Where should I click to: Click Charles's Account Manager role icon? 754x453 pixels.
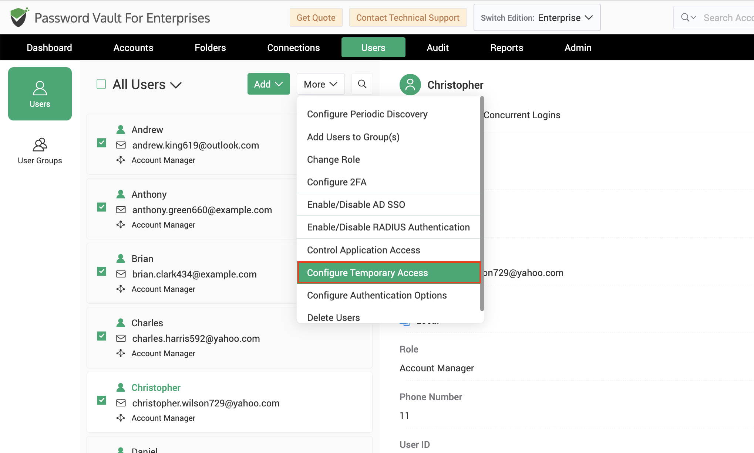[121, 353]
